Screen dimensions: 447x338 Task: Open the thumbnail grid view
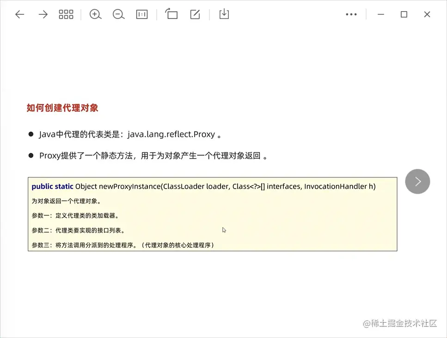click(x=66, y=14)
